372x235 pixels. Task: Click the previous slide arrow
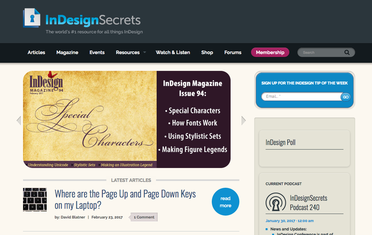(19, 120)
